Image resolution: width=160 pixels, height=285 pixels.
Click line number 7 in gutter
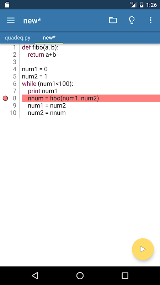click(15, 91)
